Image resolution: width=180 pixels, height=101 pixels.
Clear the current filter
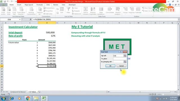tap(75, 8)
